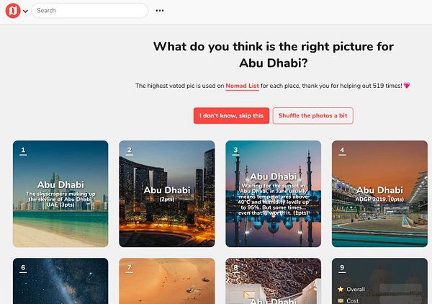The width and height of the screenshot is (432, 304).
Task: Click the number 1 badge on first photo
Action: coord(23,151)
